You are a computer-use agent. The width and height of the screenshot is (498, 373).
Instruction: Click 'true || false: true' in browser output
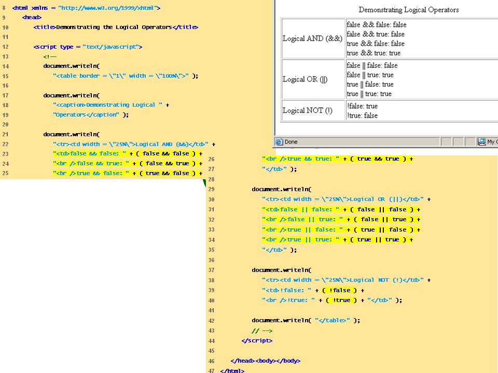[370, 84]
